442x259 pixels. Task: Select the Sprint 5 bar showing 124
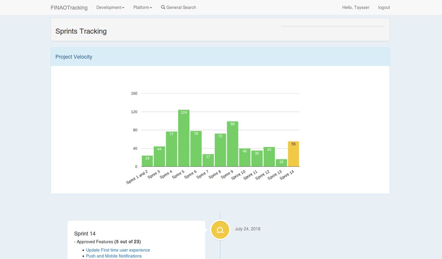tap(184, 138)
